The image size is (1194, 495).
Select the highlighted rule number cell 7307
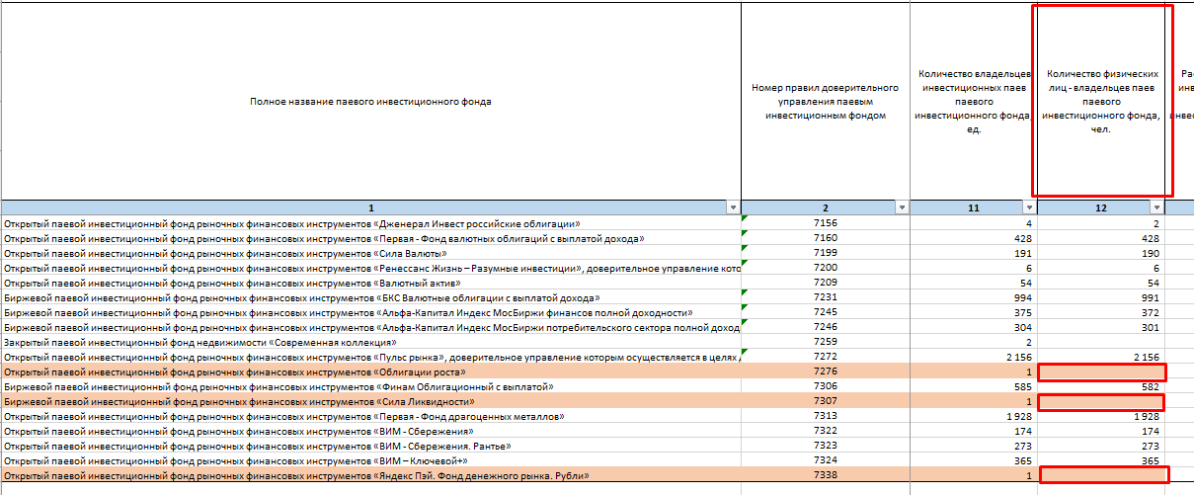click(x=825, y=402)
